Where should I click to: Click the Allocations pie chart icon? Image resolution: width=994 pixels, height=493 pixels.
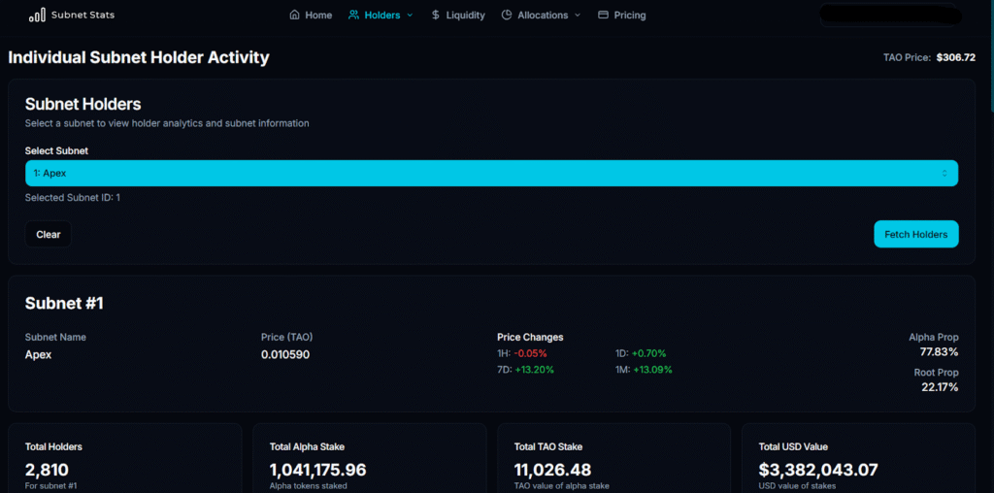pos(507,16)
